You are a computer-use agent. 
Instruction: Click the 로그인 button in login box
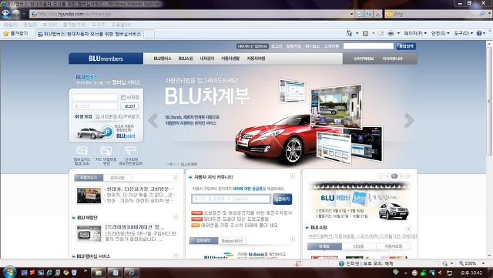(129, 106)
